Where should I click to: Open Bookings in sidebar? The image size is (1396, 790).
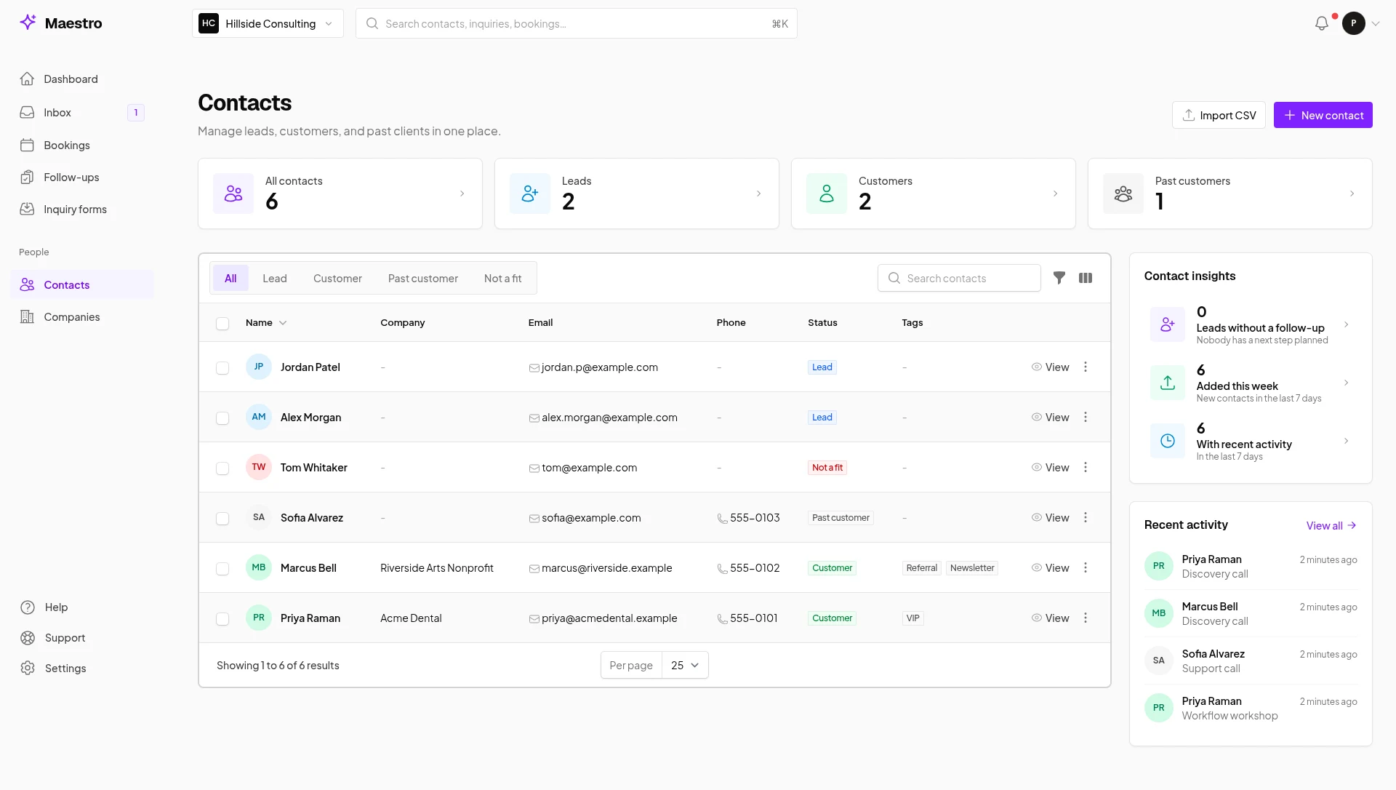tap(81, 145)
